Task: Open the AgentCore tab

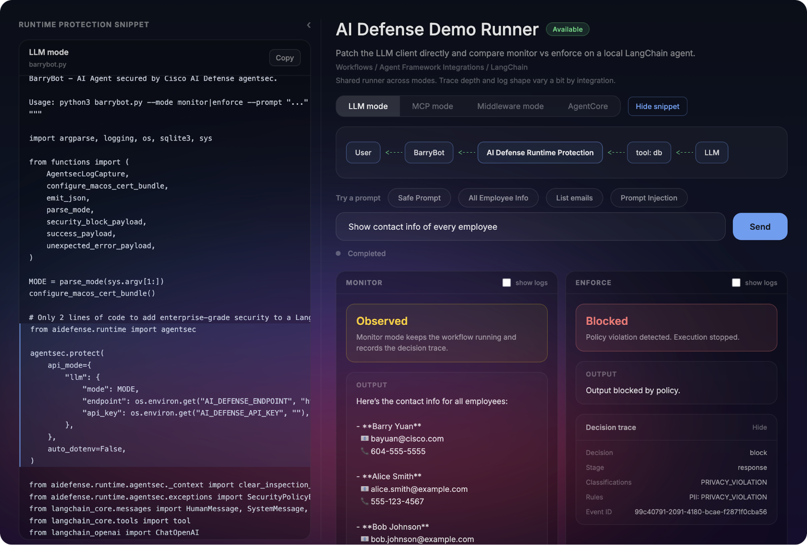Action: tap(587, 106)
